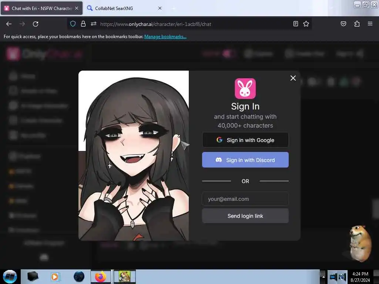Open black folder icon in taskbar

click(x=33, y=277)
